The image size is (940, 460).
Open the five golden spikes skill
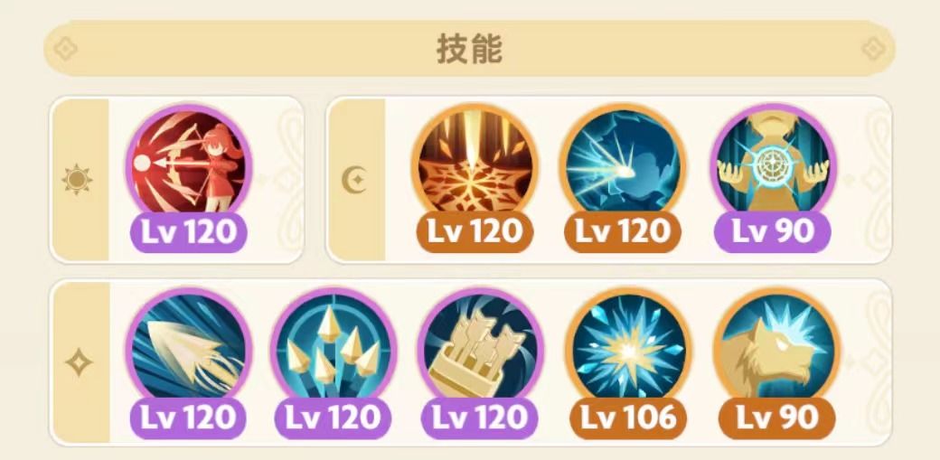334,351
